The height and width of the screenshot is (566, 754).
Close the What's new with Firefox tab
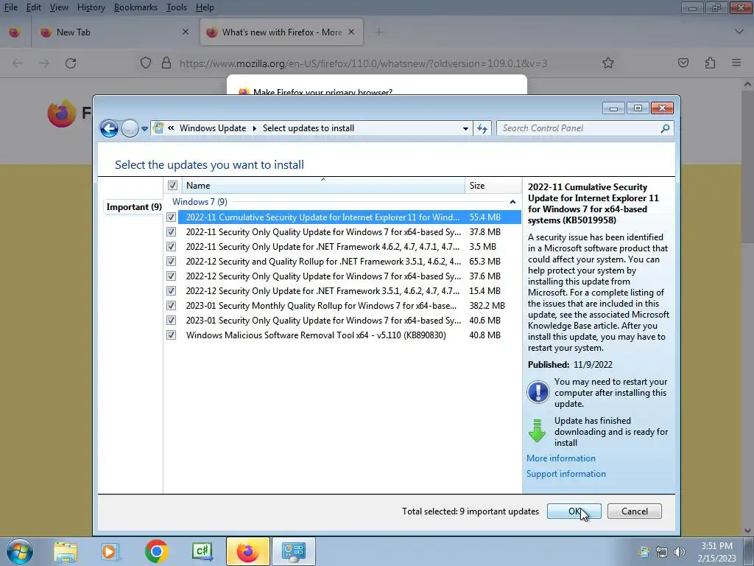pos(351,32)
